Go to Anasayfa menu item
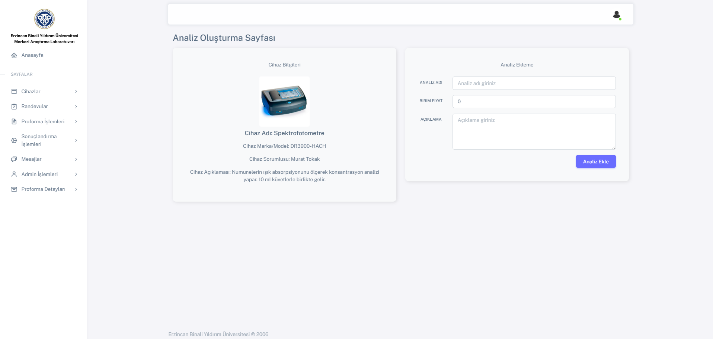 pos(32,55)
